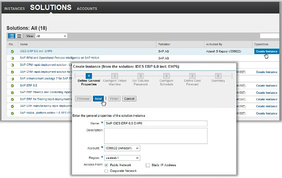Click the Name field containing SAP IDES ERP 6.0 EHP6
Viewport: 282px width, 178px height.
[x=156, y=123]
